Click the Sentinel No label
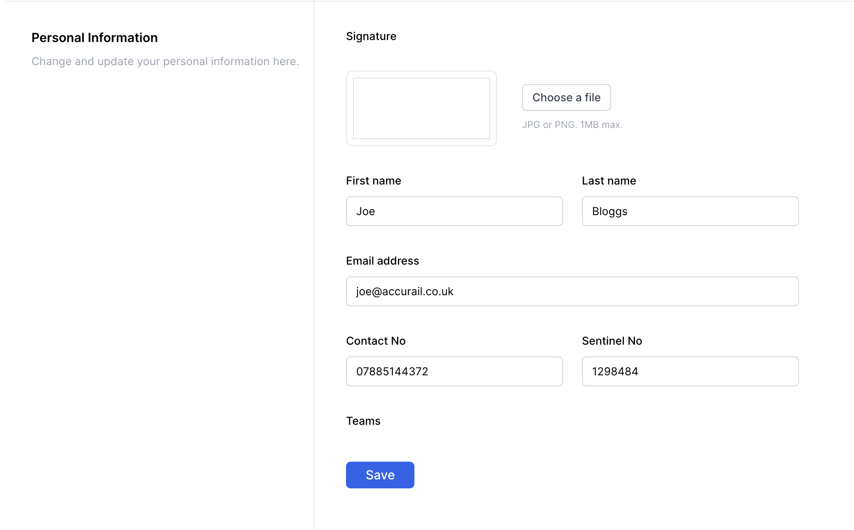Screen dimensions: 854x530 (612, 341)
